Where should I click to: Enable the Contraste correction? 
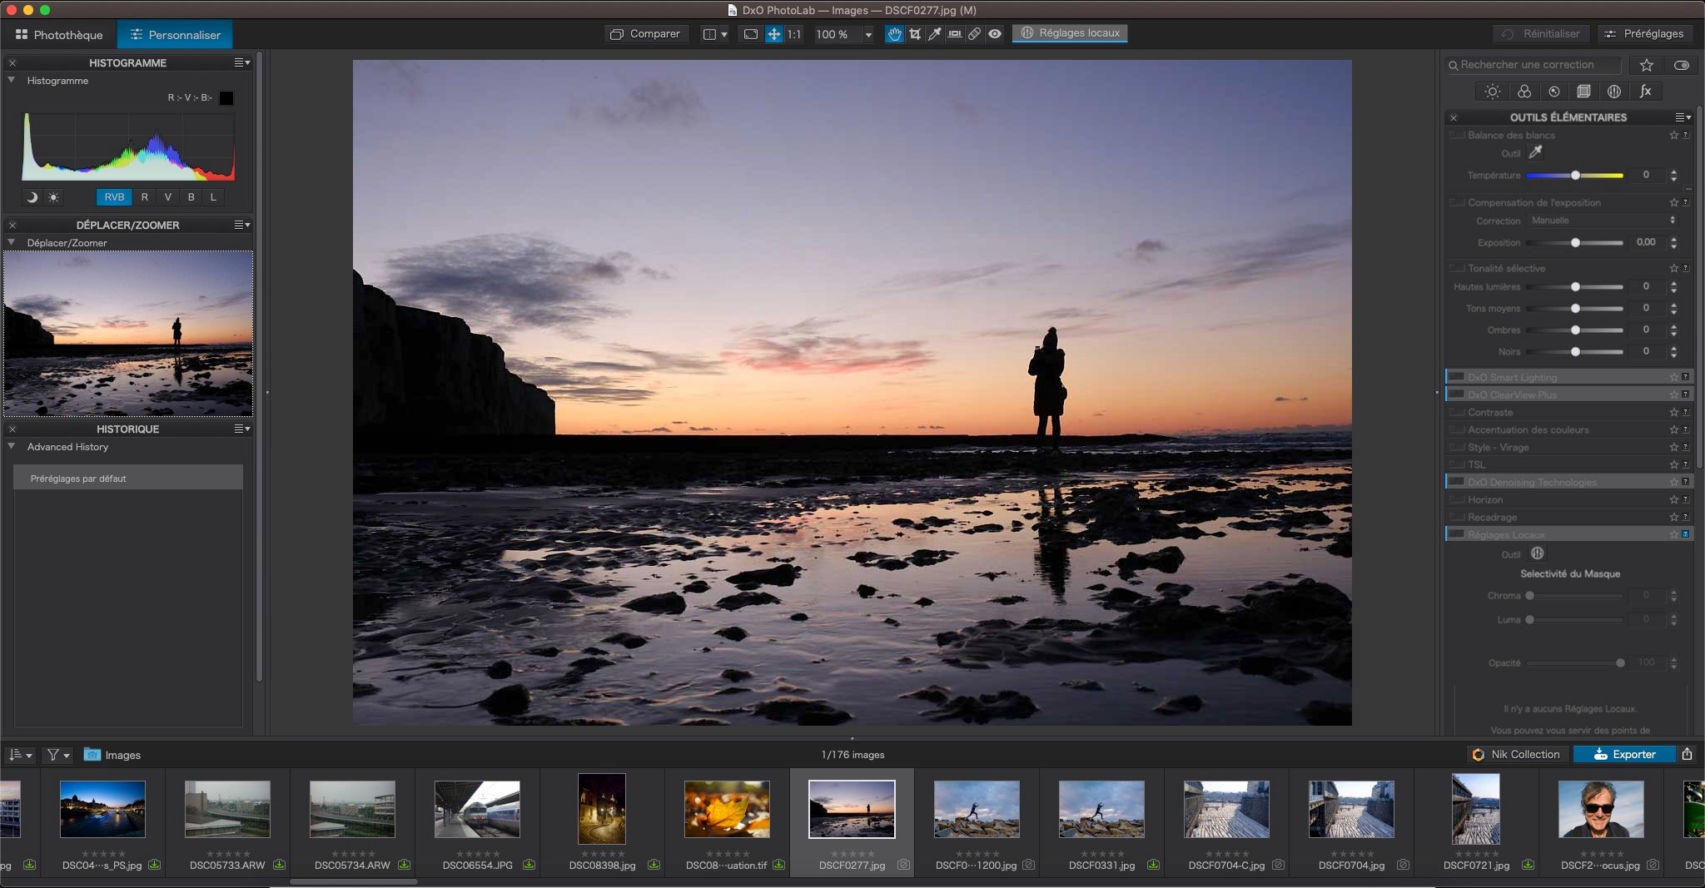pos(1457,412)
